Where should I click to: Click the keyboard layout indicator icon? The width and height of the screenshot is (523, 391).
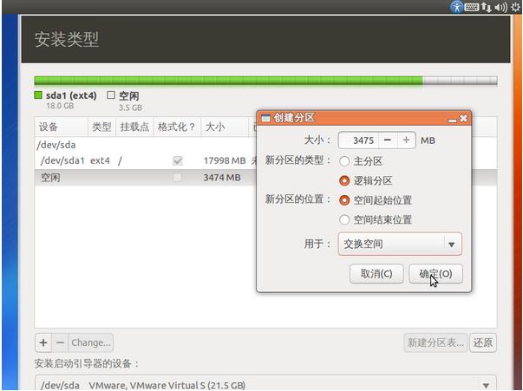pos(472,7)
